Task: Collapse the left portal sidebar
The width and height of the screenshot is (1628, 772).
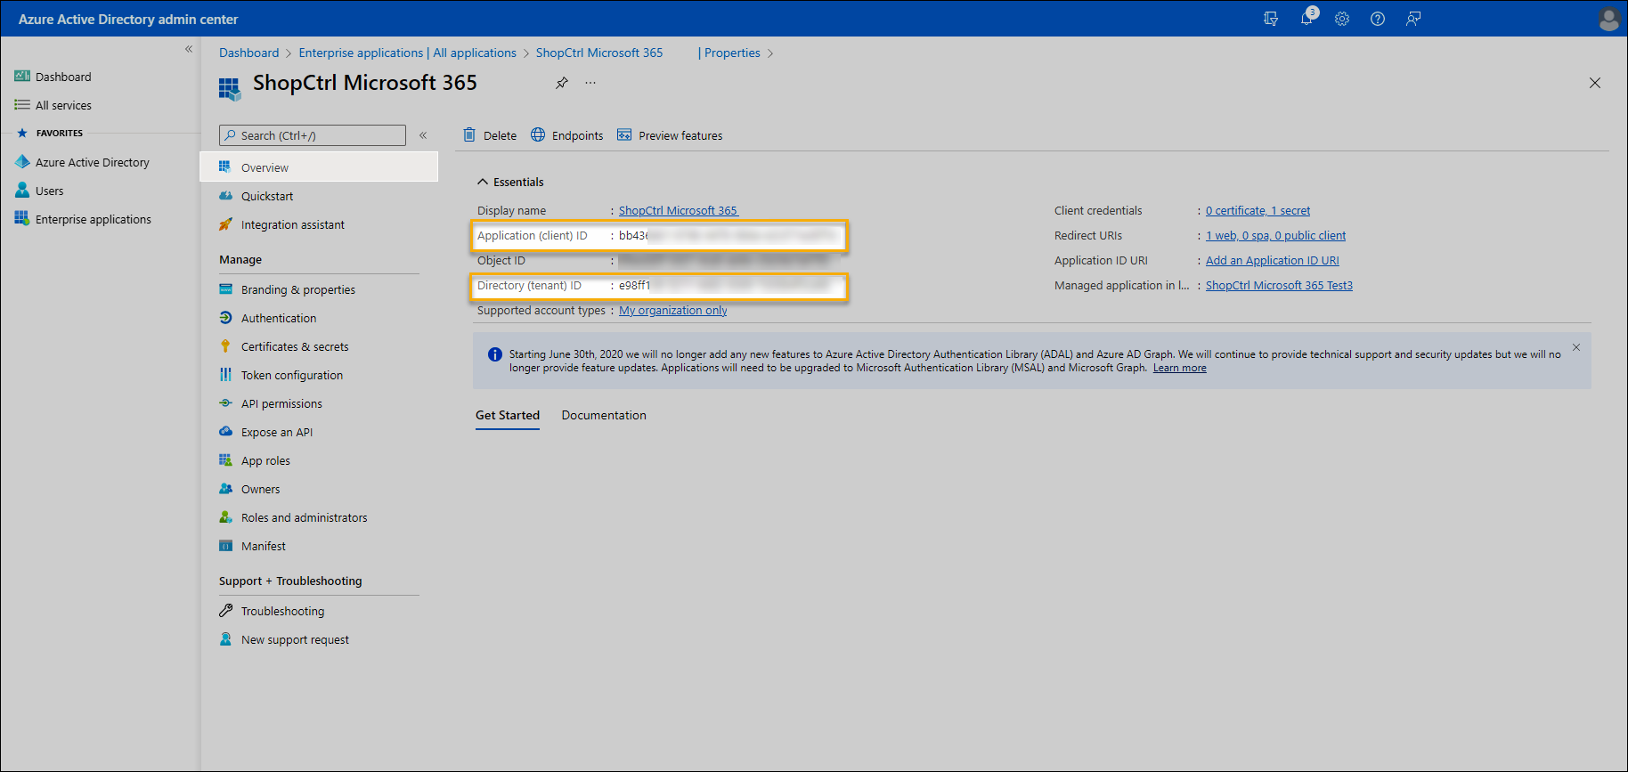Action: [x=189, y=49]
